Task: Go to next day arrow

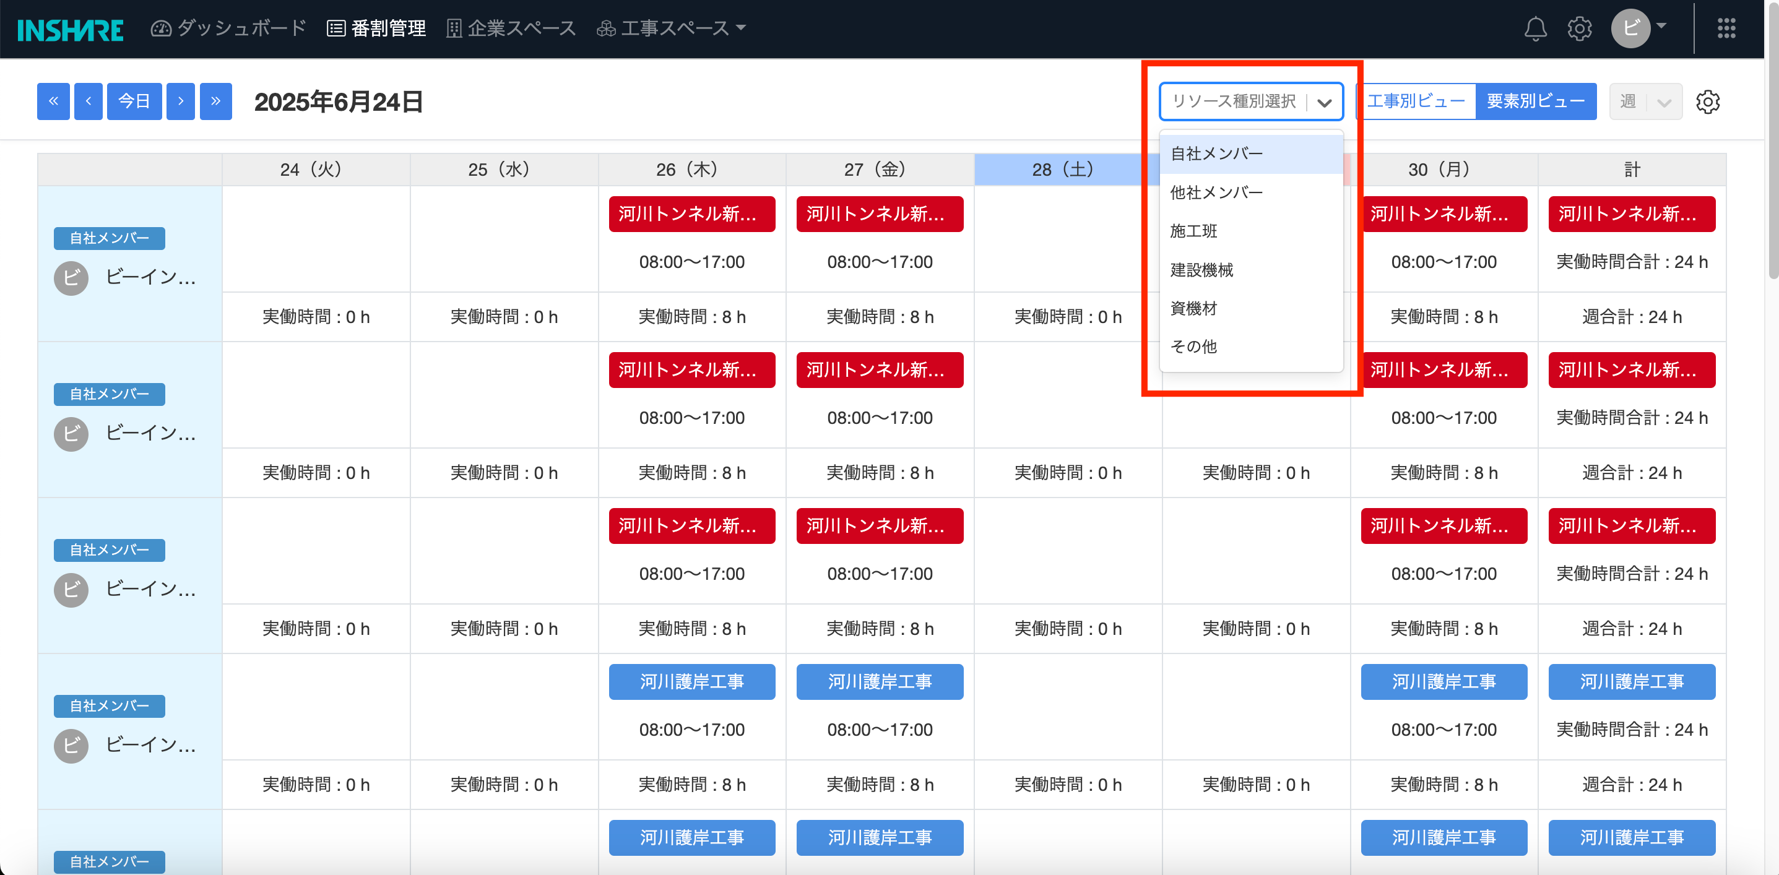Action: pos(181,101)
